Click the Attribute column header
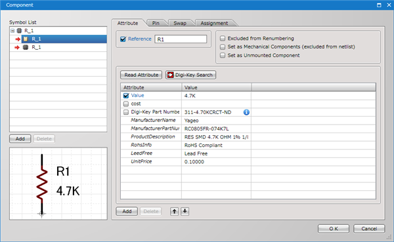Screen dimensions: 394x242 tap(151, 87)
